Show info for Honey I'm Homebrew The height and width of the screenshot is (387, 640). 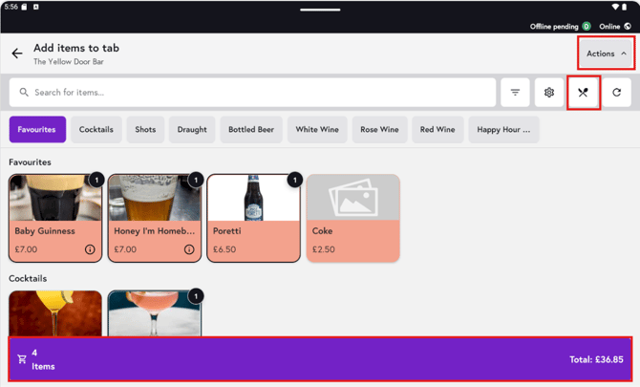[x=189, y=249]
